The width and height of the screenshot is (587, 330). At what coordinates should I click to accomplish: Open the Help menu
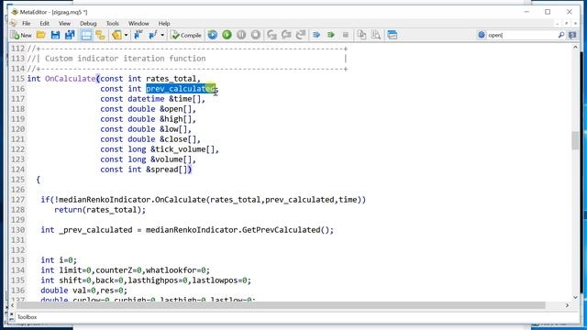[164, 23]
